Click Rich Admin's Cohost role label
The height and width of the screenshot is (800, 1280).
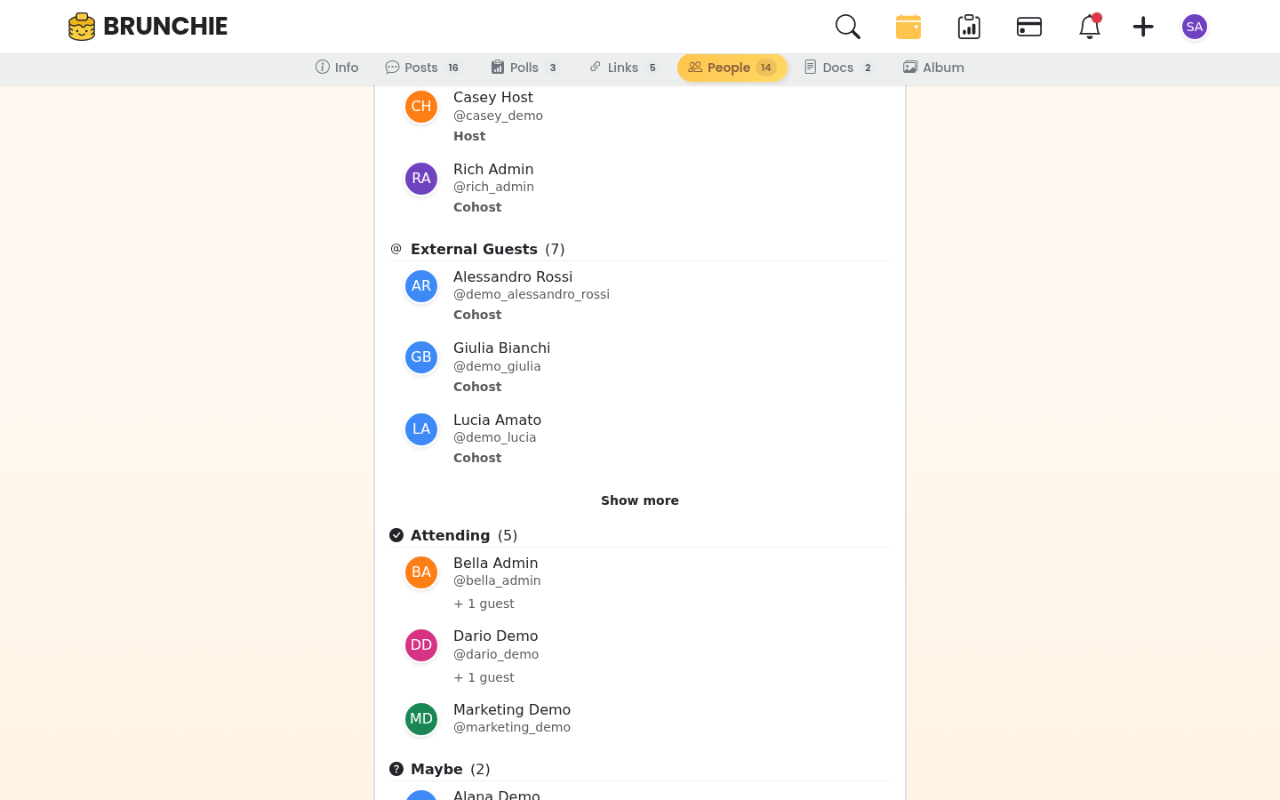point(477,207)
